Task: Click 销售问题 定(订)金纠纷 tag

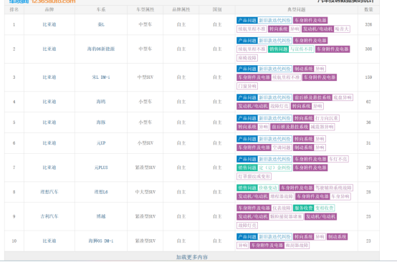Action: tap(264, 168)
